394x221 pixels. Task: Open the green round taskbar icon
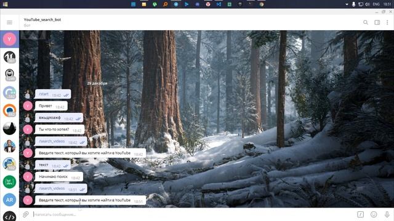point(155,4)
